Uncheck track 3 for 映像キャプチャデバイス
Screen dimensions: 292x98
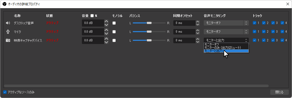coord(273,40)
